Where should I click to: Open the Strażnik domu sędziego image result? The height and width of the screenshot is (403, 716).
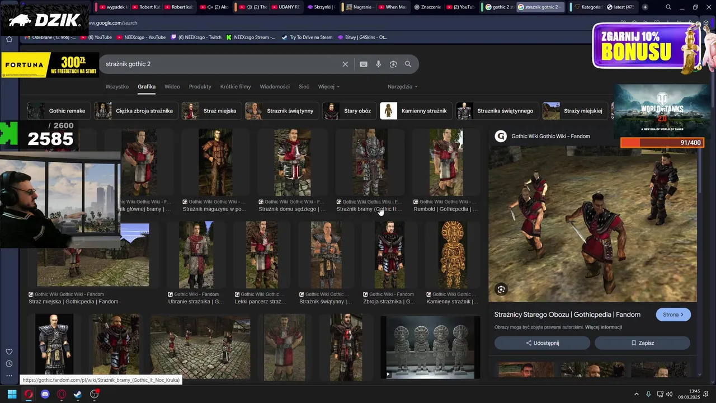tap(292, 162)
